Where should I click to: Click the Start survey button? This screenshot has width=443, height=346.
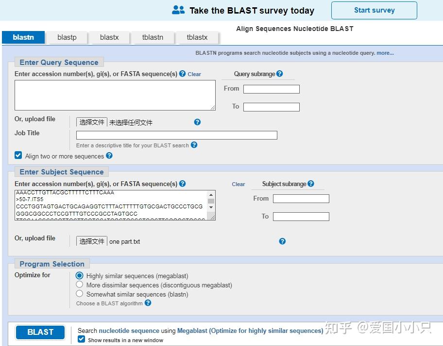[x=374, y=11]
